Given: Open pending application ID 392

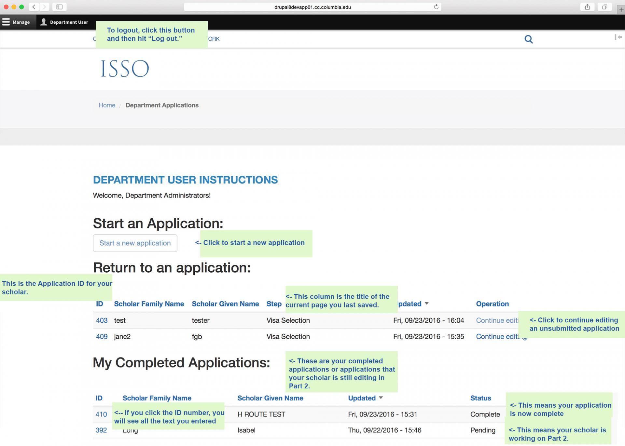Looking at the screenshot, I should pyautogui.click(x=101, y=430).
